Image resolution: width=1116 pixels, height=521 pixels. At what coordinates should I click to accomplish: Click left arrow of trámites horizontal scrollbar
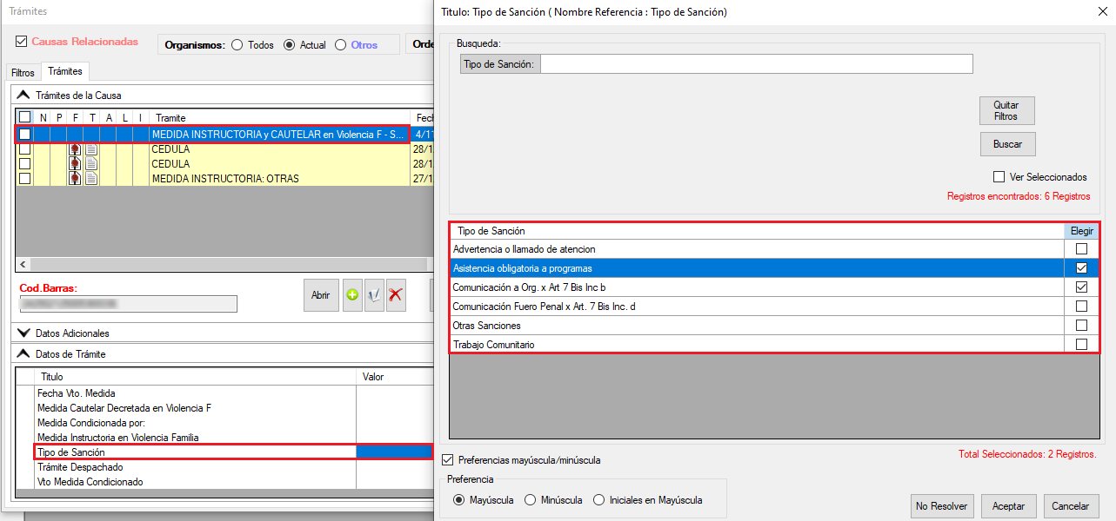23,264
